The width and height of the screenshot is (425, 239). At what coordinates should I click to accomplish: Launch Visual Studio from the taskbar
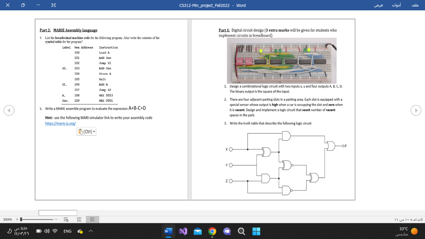(183, 232)
